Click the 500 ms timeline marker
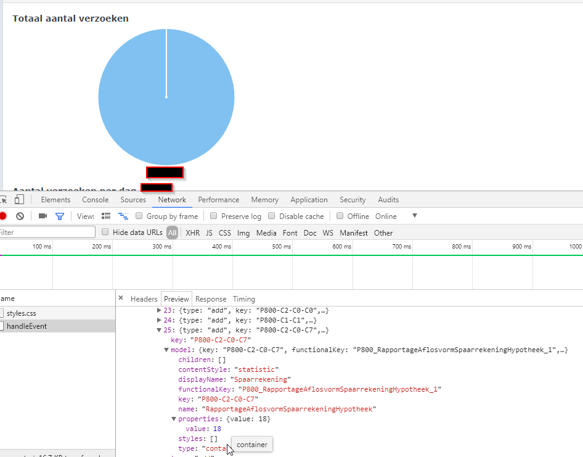583x457 pixels. pos(282,246)
